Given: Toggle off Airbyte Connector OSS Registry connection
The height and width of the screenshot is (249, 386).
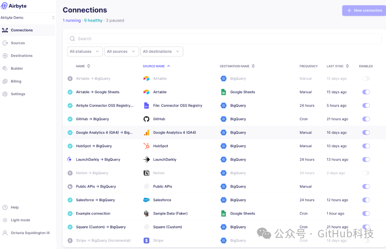Looking at the screenshot, I should 366,106.
